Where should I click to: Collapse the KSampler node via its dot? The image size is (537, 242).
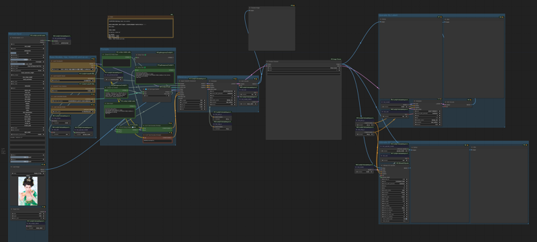pos(209,81)
